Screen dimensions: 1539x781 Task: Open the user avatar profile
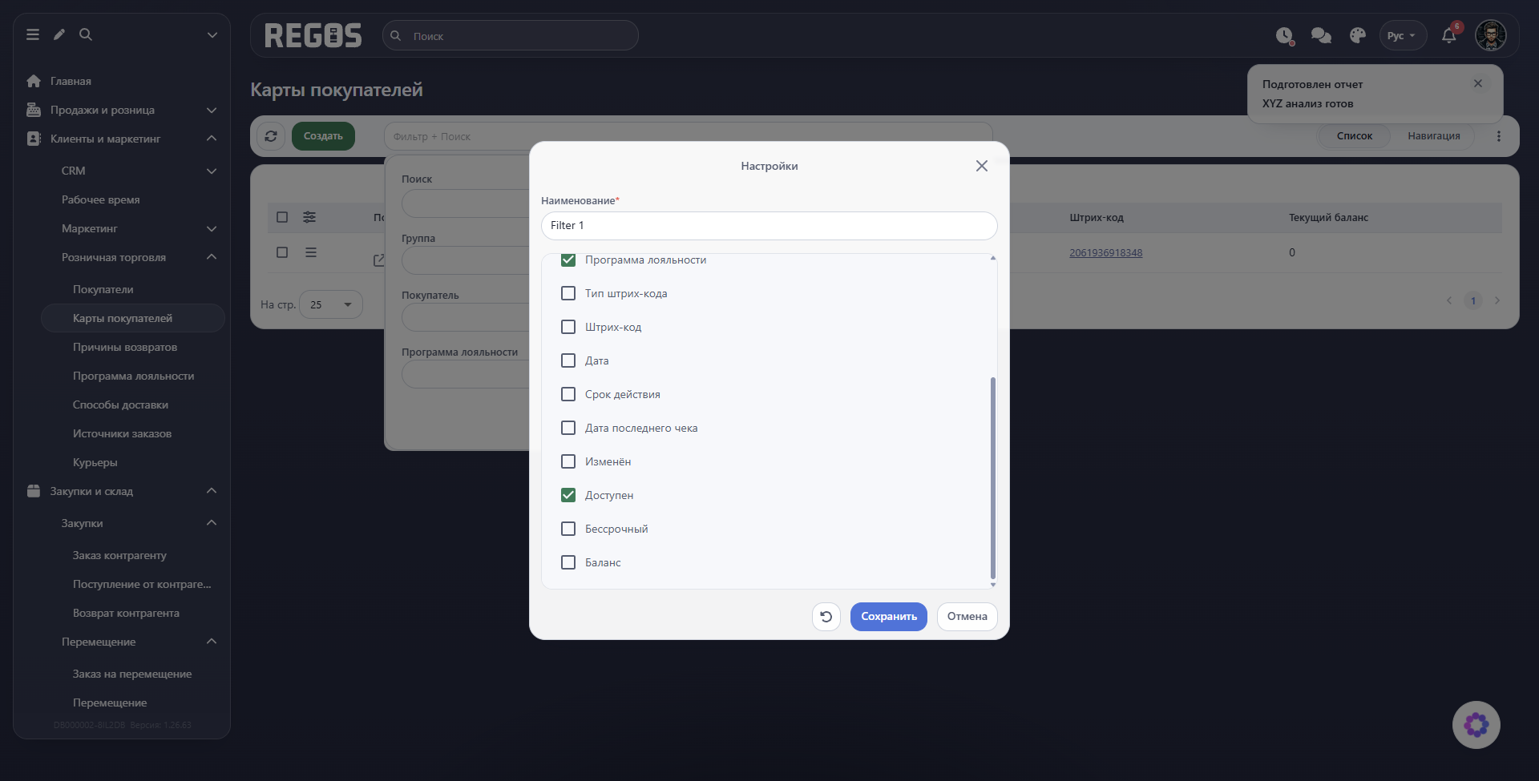(1491, 35)
